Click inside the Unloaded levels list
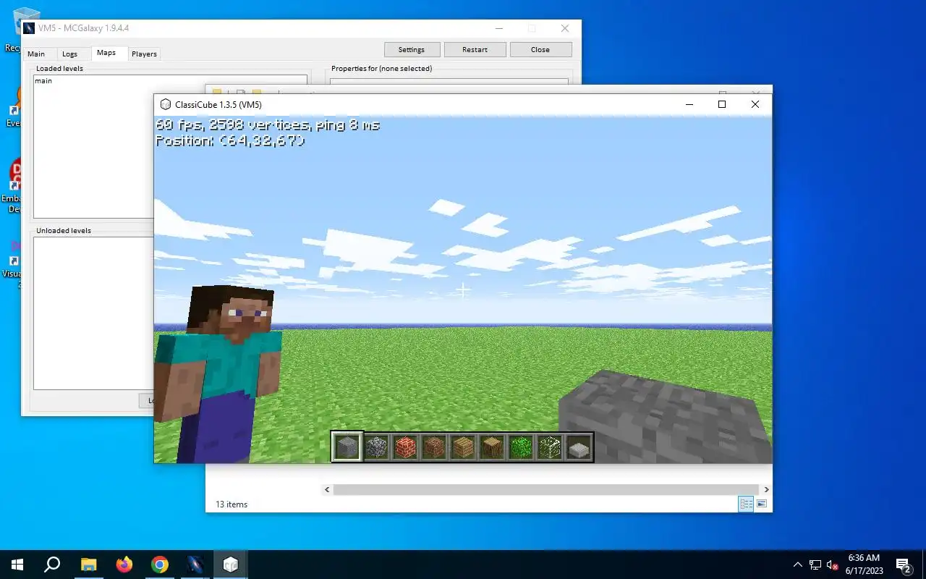926x579 pixels. point(93,313)
